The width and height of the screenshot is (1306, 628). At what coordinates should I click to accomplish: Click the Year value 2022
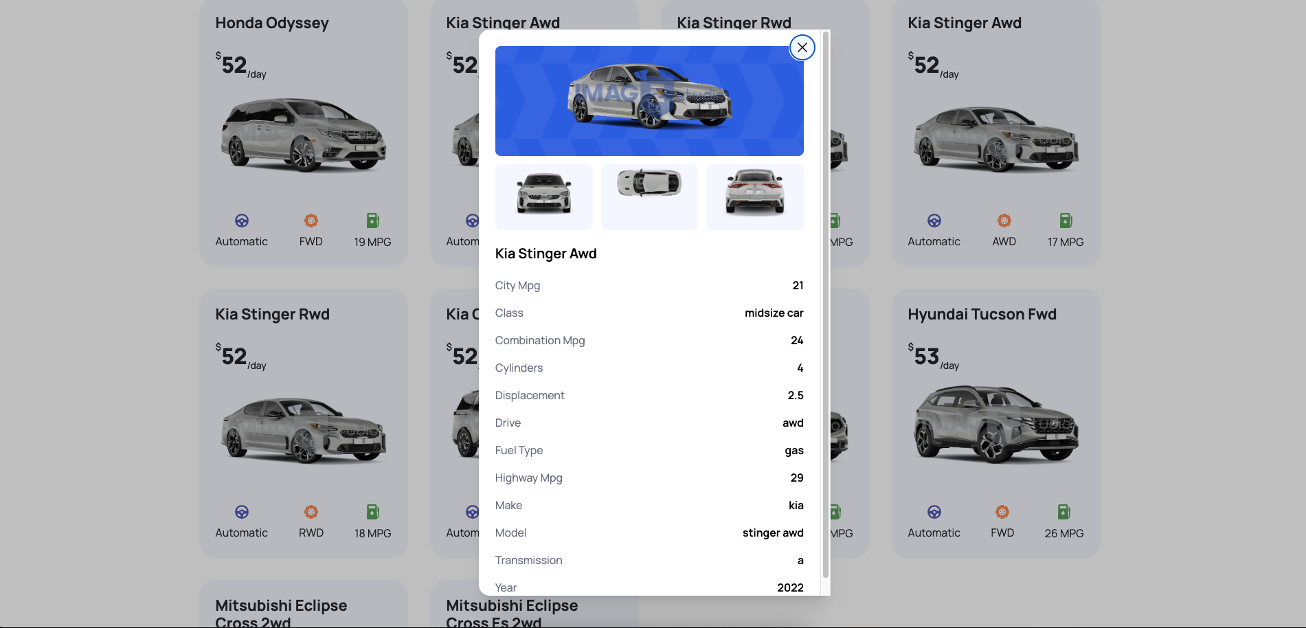[x=790, y=587]
